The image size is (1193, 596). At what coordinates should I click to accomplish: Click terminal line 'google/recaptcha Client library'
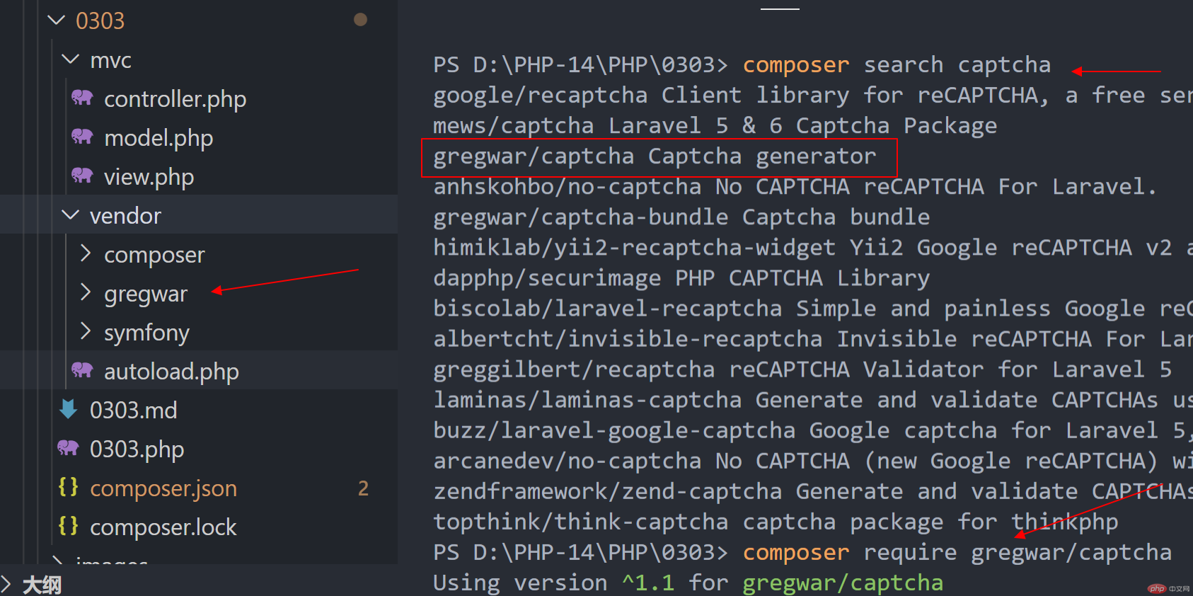pyautogui.click(x=813, y=96)
